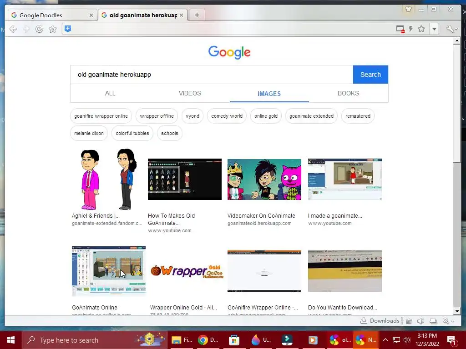Image resolution: width=466 pixels, height=349 pixels.
Task: Open the GoAnimate Online image thumbnail
Action: pos(108,271)
